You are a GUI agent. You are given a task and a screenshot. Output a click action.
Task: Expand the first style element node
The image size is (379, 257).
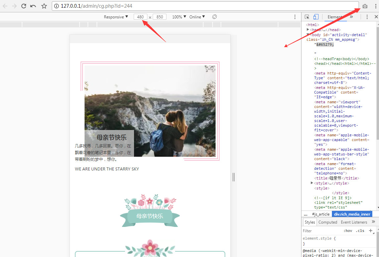pos(312,183)
